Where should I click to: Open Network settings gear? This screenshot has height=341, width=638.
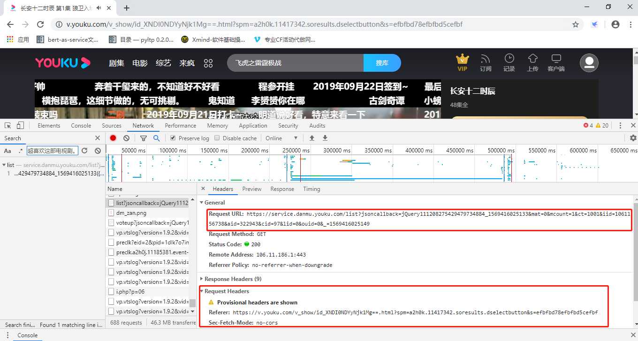[633, 138]
